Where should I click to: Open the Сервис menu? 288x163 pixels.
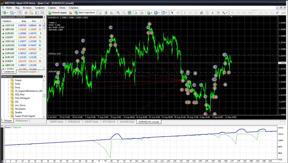(52, 8)
